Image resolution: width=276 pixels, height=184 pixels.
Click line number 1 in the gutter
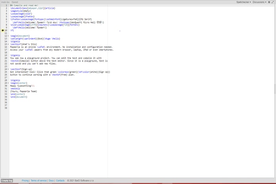[6, 5]
